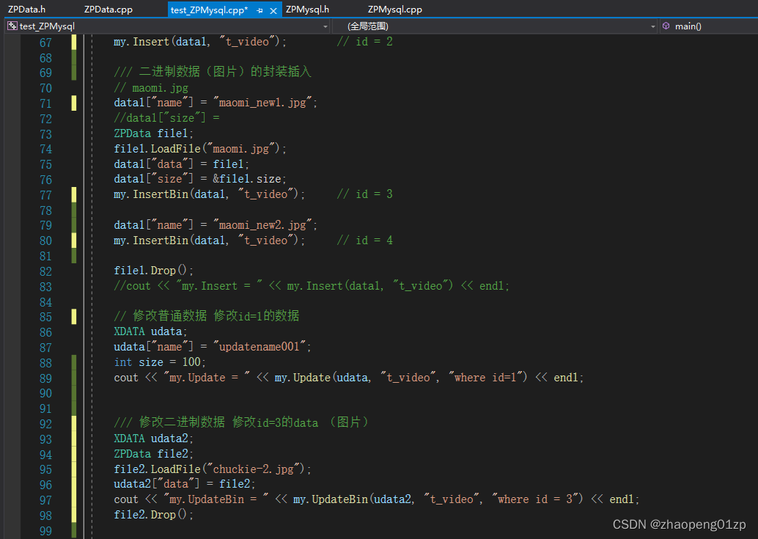Click the commented-out cout my.Insert line
This screenshot has width=758, height=539.
[312, 286]
